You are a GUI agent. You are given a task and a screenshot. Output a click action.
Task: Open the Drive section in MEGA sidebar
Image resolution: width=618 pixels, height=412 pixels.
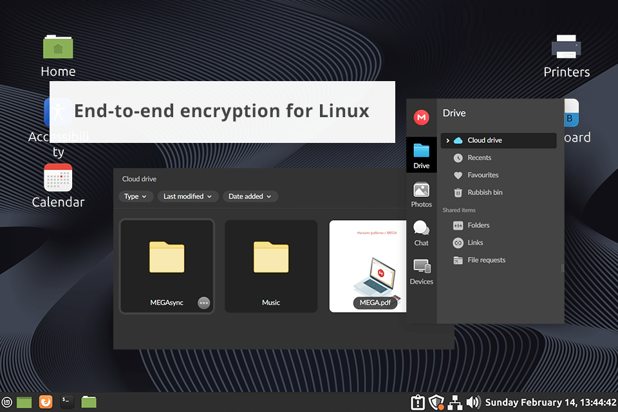pyautogui.click(x=421, y=155)
